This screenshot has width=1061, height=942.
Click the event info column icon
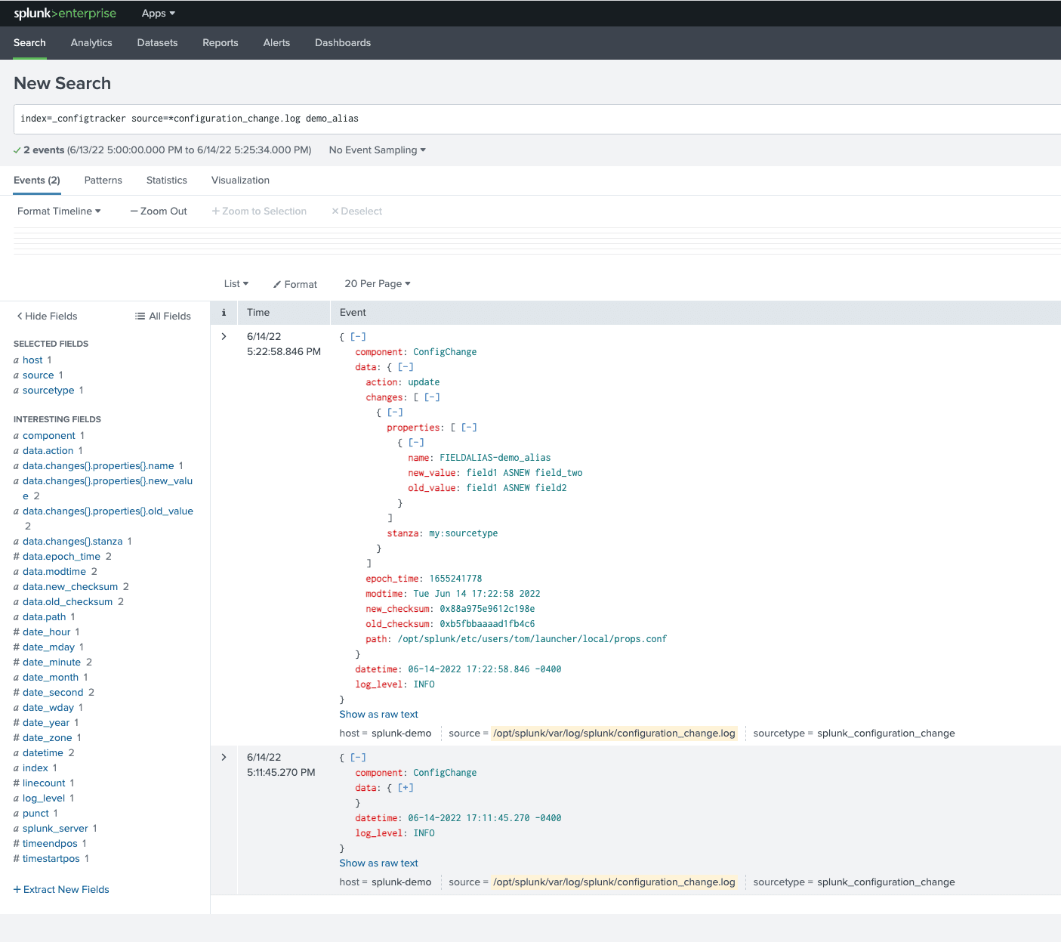pos(224,313)
